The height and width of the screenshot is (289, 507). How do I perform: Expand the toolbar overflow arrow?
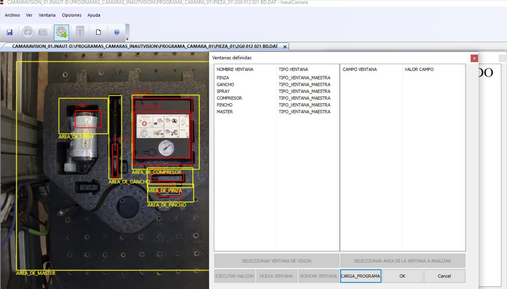pos(127,39)
